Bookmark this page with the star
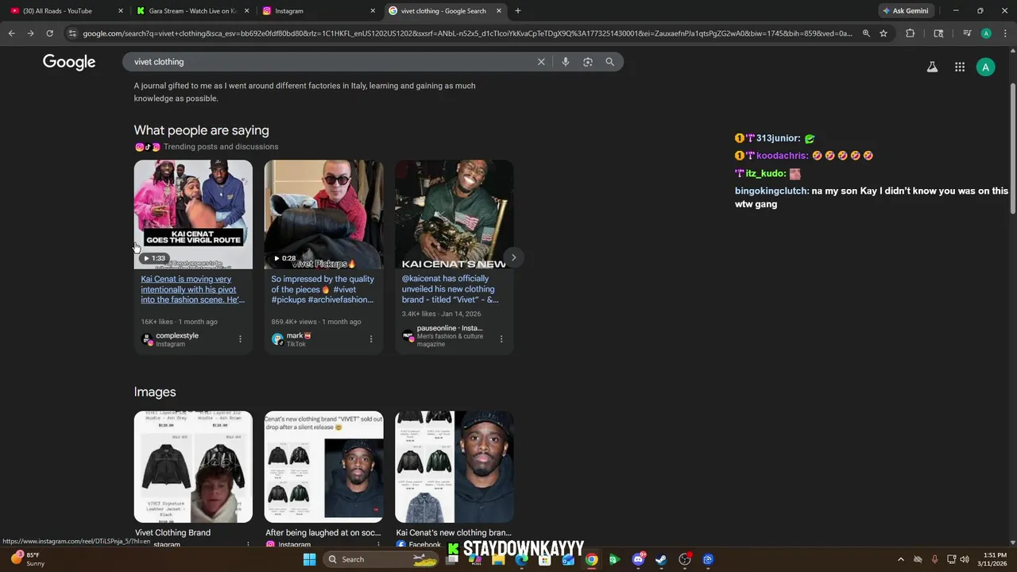Viewport: 1017px width, 572px height. pyautogui.click(x=883, y=33)
